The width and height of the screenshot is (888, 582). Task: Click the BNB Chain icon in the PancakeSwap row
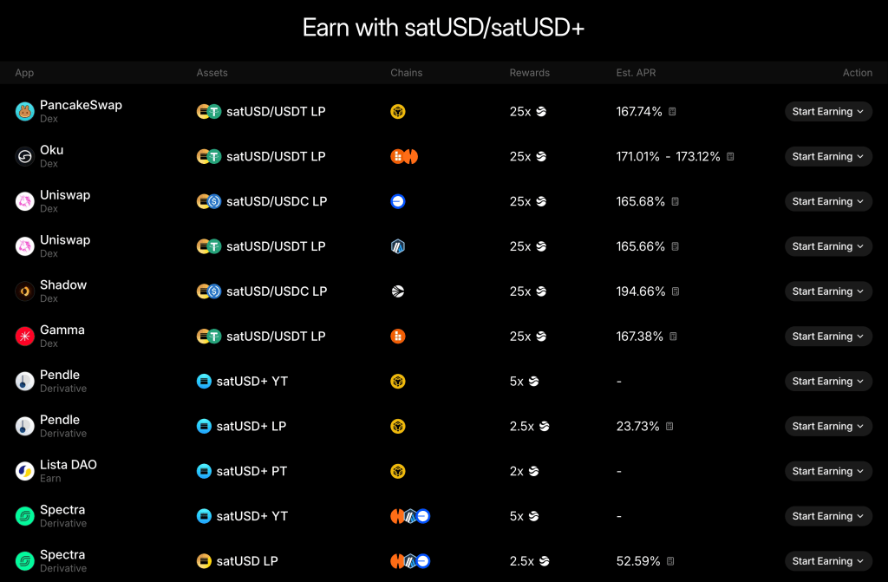397,111
